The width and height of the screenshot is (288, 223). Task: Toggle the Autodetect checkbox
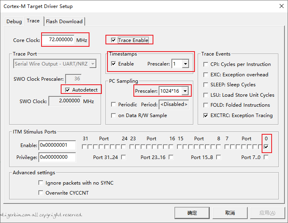68,90
